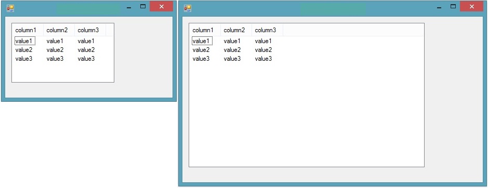Viewport: 488px width, 188px height.
Task: Maximize the left window
Action: point(143,7)
